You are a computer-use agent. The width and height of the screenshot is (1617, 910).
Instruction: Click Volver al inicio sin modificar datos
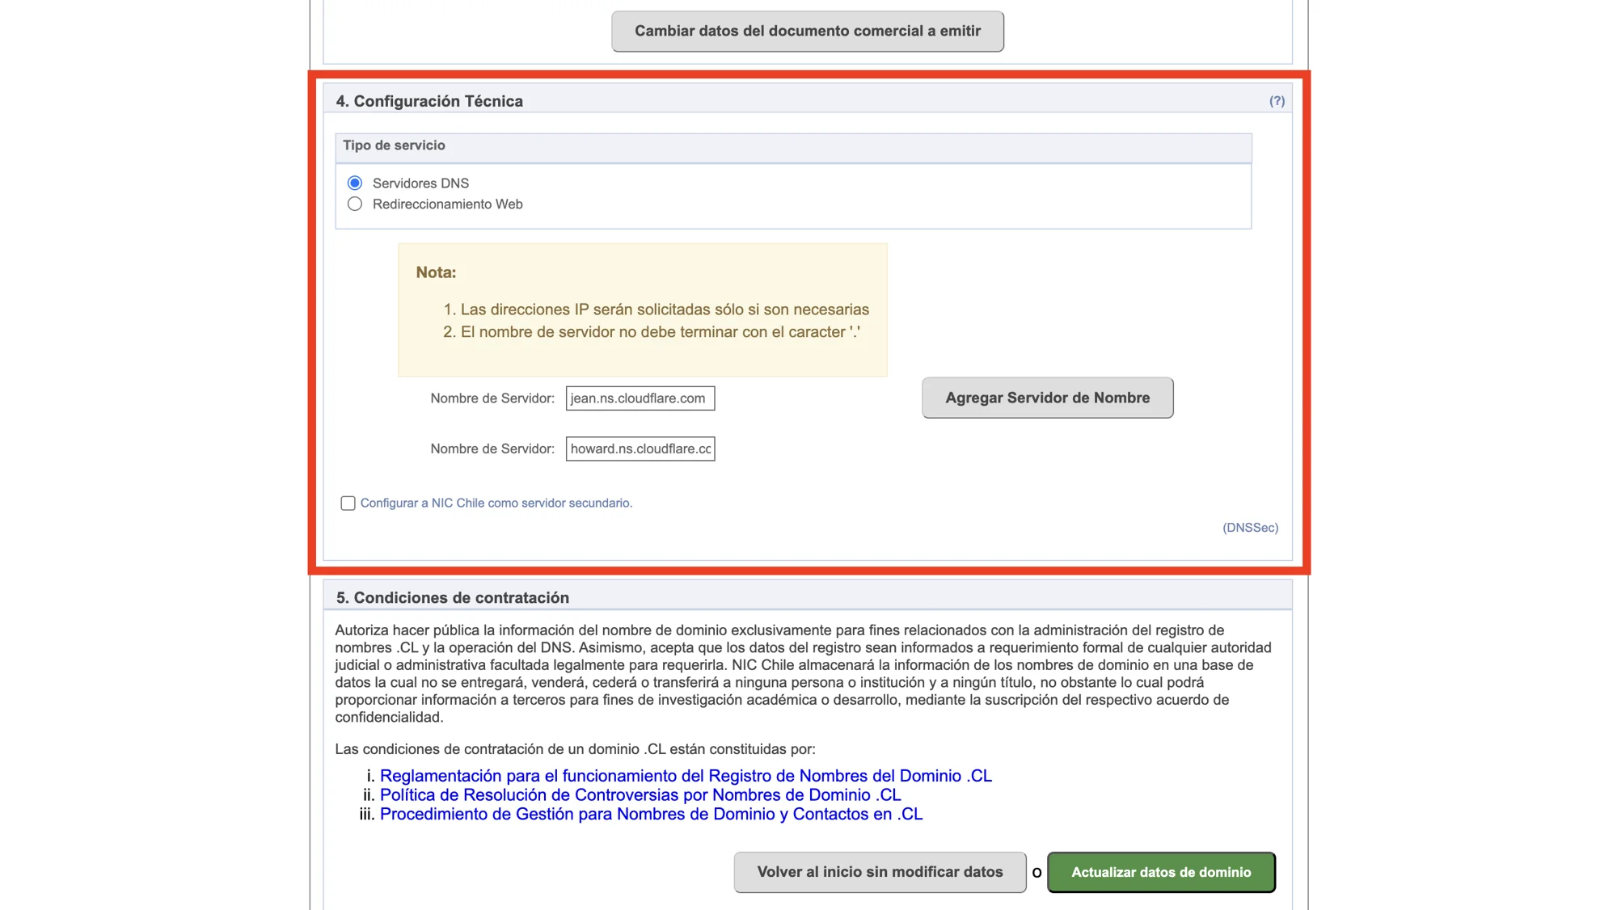click(x=880, y=872)
